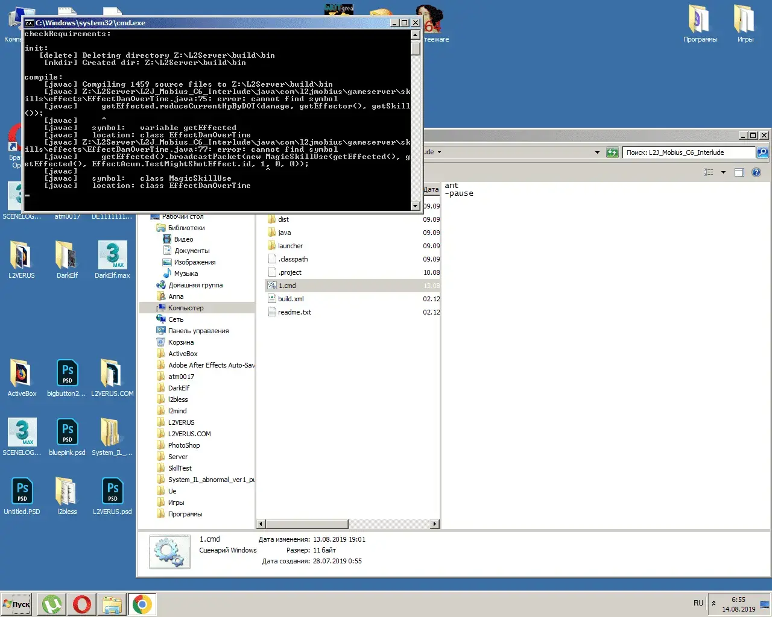Select bluepink.psd desktop icon
This screenshot has height=617, width=772.
pyautogui.click(x=67, y=437)
